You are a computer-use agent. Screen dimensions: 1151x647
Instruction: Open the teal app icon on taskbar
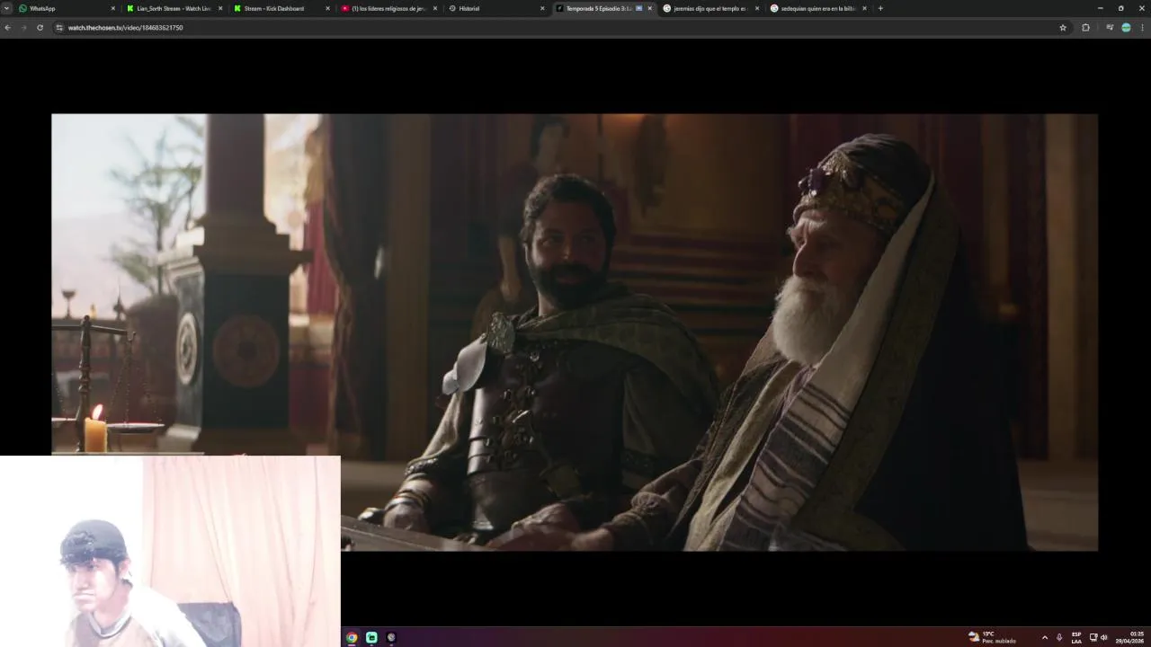coord(371,637)
